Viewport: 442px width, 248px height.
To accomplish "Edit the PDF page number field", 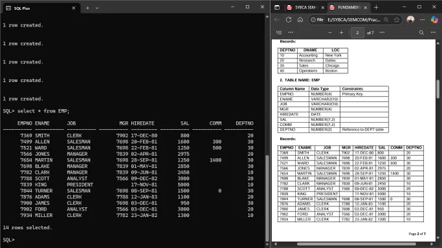I will click(x=357, y=32).
